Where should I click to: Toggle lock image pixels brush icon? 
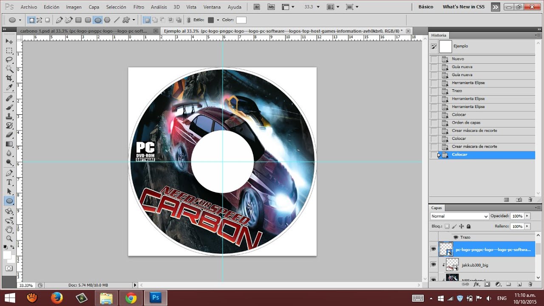tap(454, 227)
